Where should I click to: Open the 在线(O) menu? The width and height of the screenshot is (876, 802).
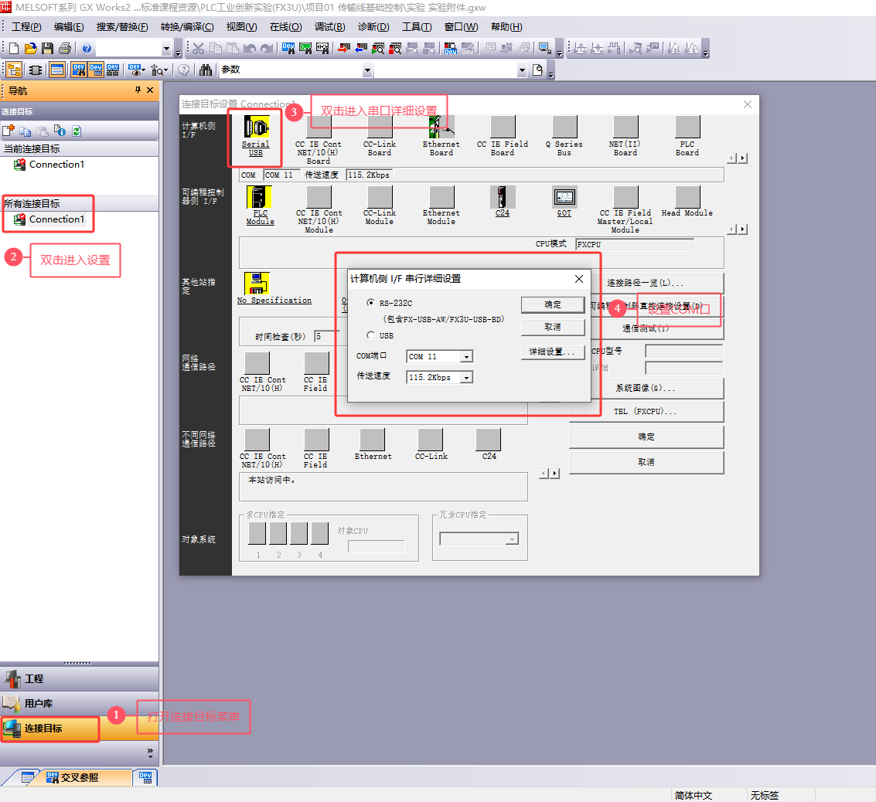(x=285, y=27)
